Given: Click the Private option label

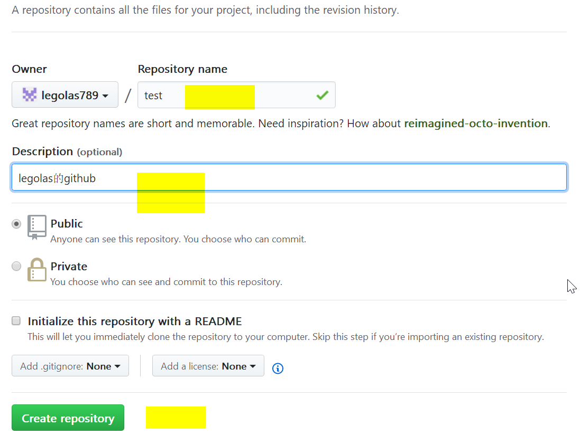Looking at the screenshot, I should [x=69, y=266].
